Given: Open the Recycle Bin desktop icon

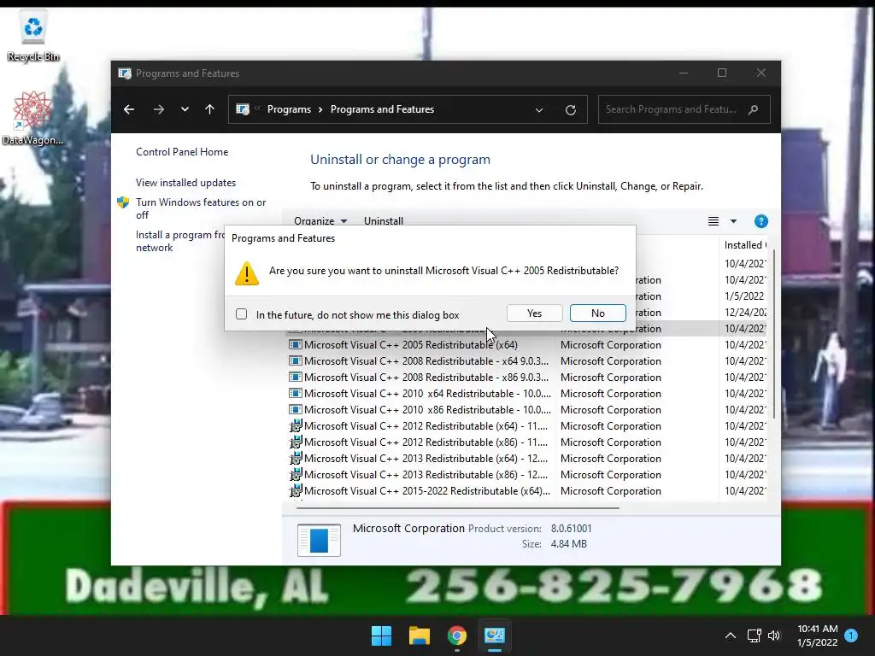Looking at the screenshot, I should tap(33, 36).
